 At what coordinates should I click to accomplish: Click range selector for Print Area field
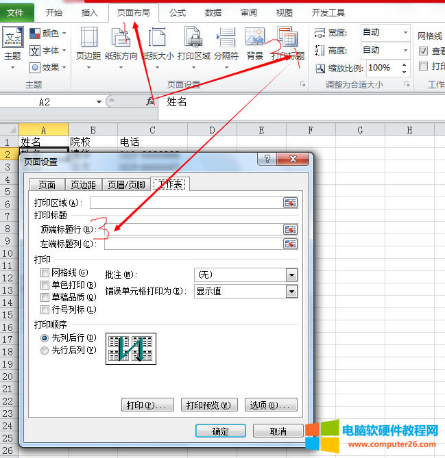pyautogui.click(x=290, y=203)
